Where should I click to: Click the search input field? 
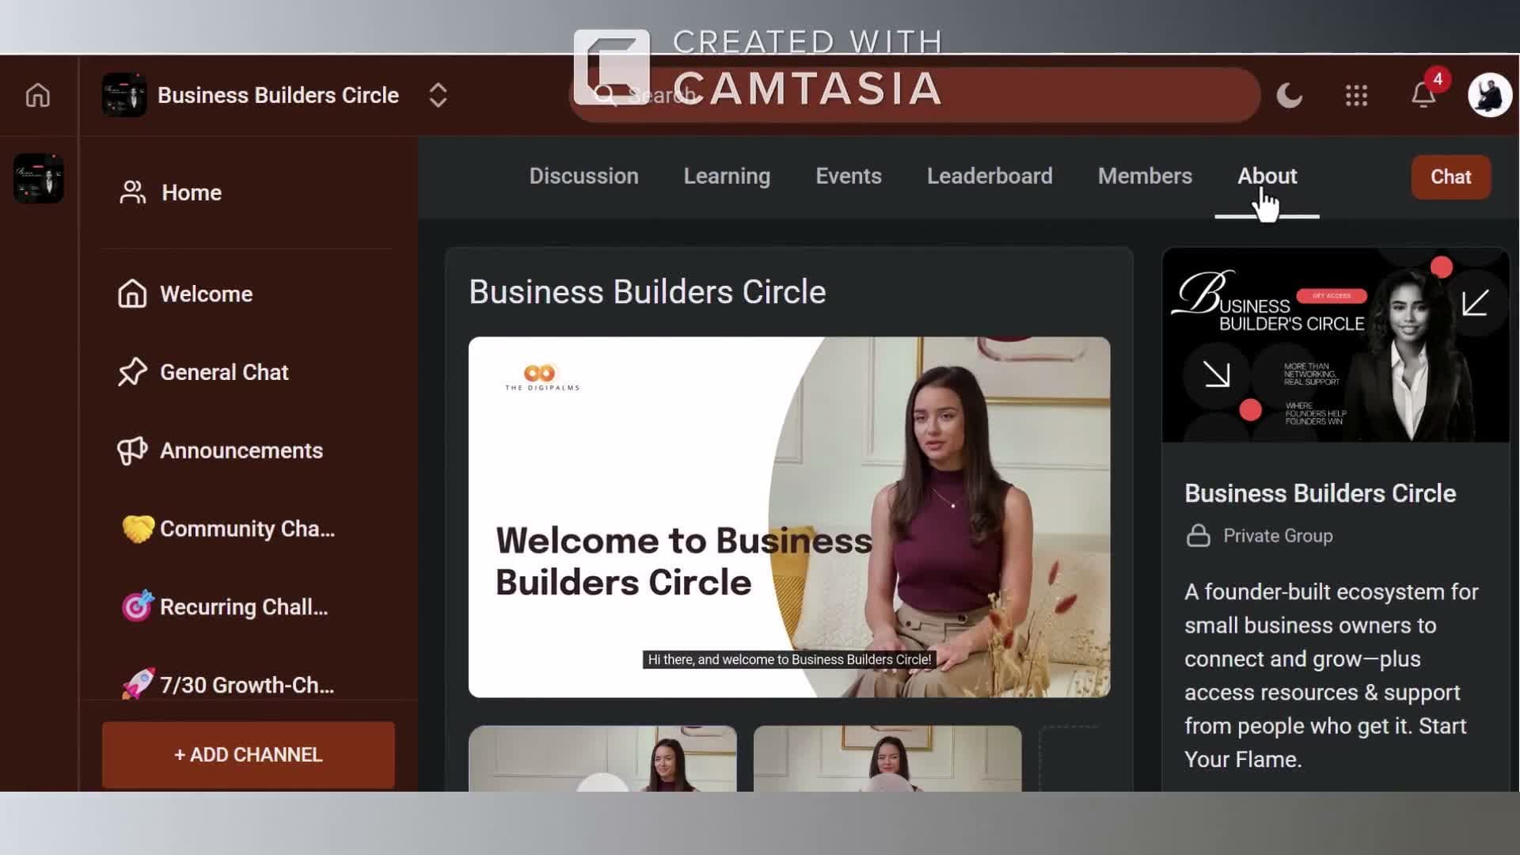pos(1029,96)
